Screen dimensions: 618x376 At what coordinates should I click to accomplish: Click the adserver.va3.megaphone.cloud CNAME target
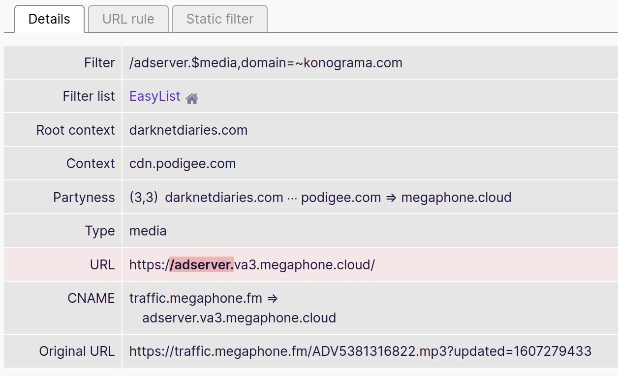coord(239,318)
